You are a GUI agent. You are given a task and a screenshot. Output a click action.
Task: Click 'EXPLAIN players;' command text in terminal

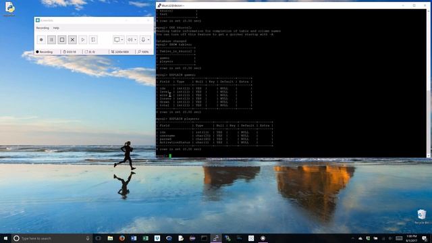pos(184,119)
